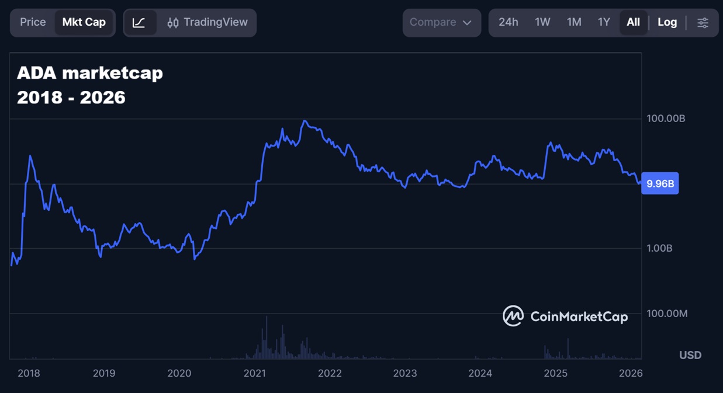Set time range to 1W
Screen dimensions: 723x393
(542, 22)
